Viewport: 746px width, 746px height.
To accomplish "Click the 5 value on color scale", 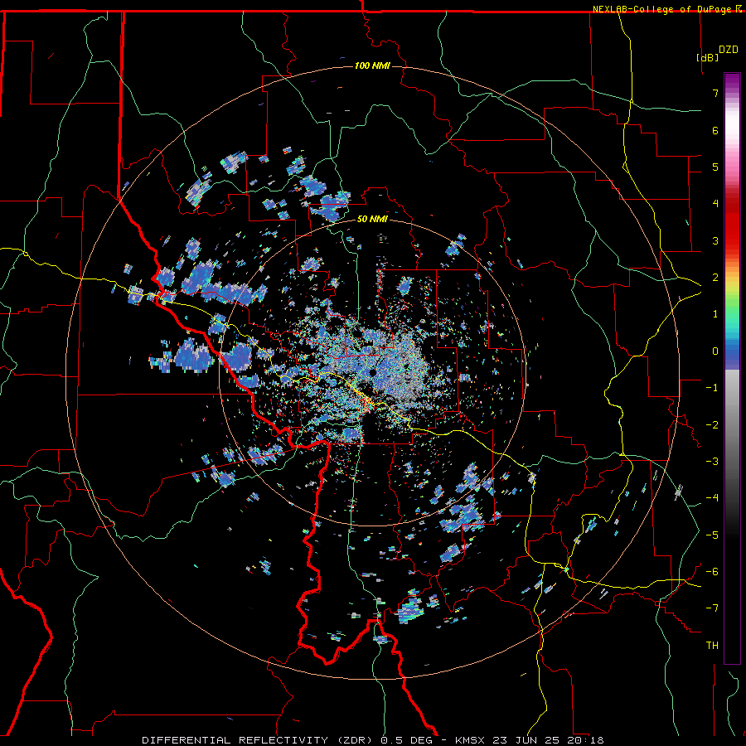I will tap(715, 167).
